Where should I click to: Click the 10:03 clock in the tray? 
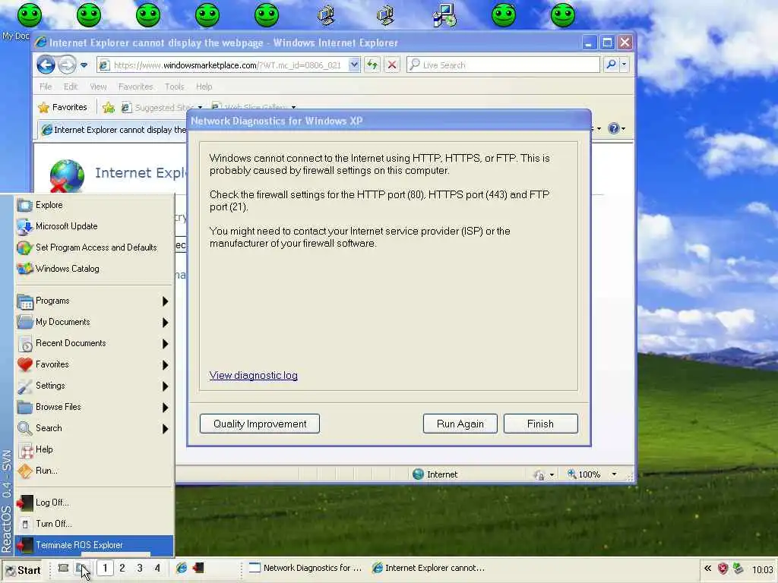pos(763,569)
